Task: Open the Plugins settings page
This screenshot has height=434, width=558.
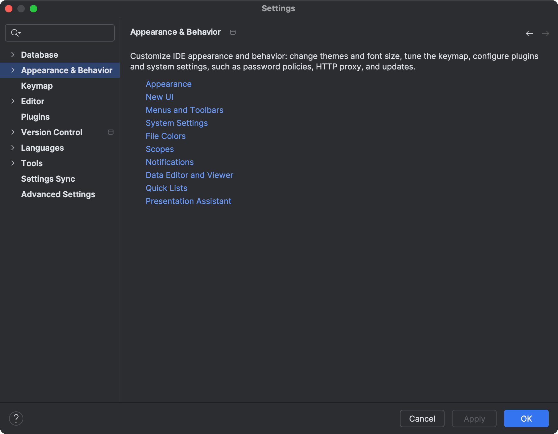Action: (x=35, y=117)
